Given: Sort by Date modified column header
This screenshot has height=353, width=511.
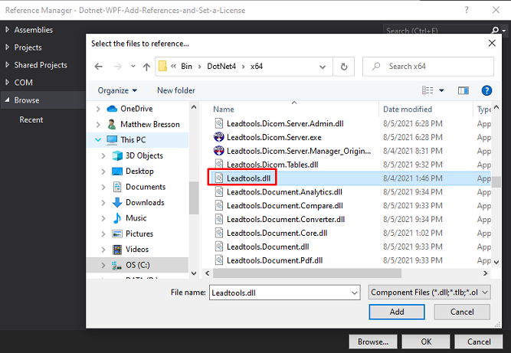Looking at the screenshot, I should pos(408,109).
